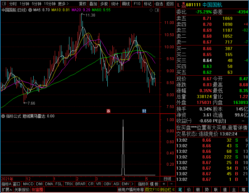The width and height of the screenshot is (249, 193).
Task: Select FSL indicator tab
Action: click(59, 184)
